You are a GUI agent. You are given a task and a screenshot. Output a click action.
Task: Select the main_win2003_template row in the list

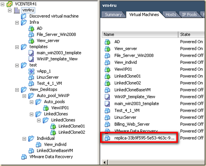[153, 104]
